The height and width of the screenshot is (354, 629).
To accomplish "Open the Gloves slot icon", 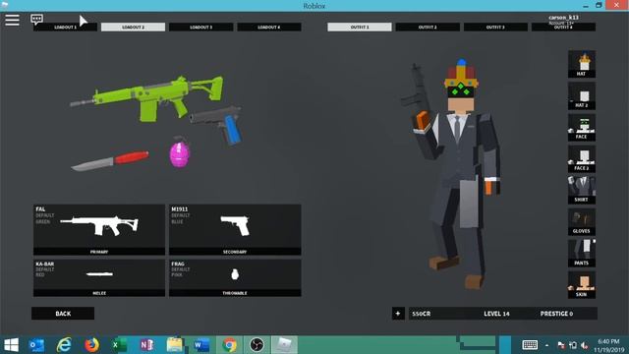I will click(581, 221).
